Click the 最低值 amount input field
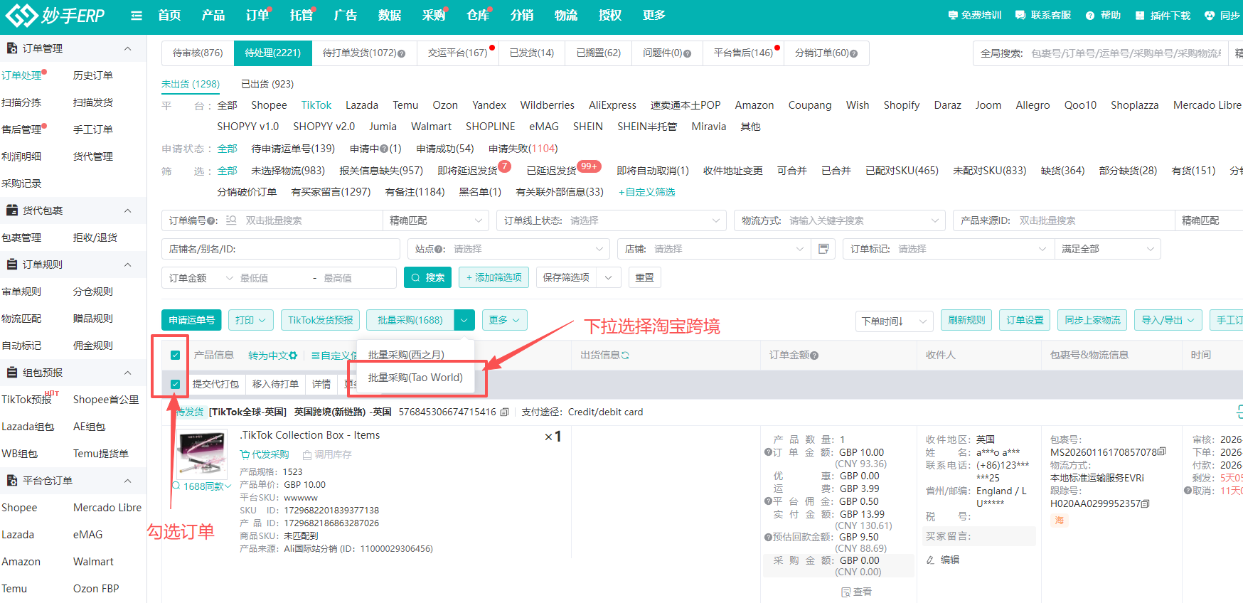1243x603 pixels. [x=272, y=278]
